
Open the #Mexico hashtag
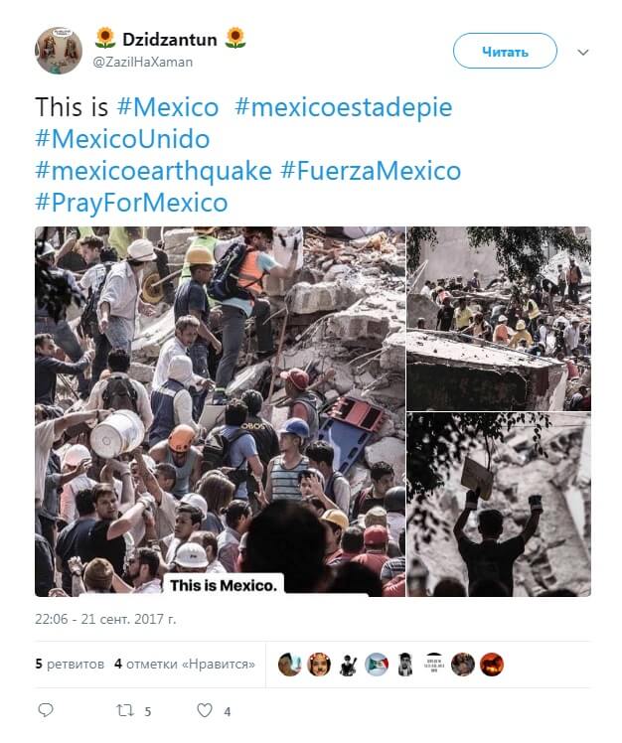tap(168, 106)
